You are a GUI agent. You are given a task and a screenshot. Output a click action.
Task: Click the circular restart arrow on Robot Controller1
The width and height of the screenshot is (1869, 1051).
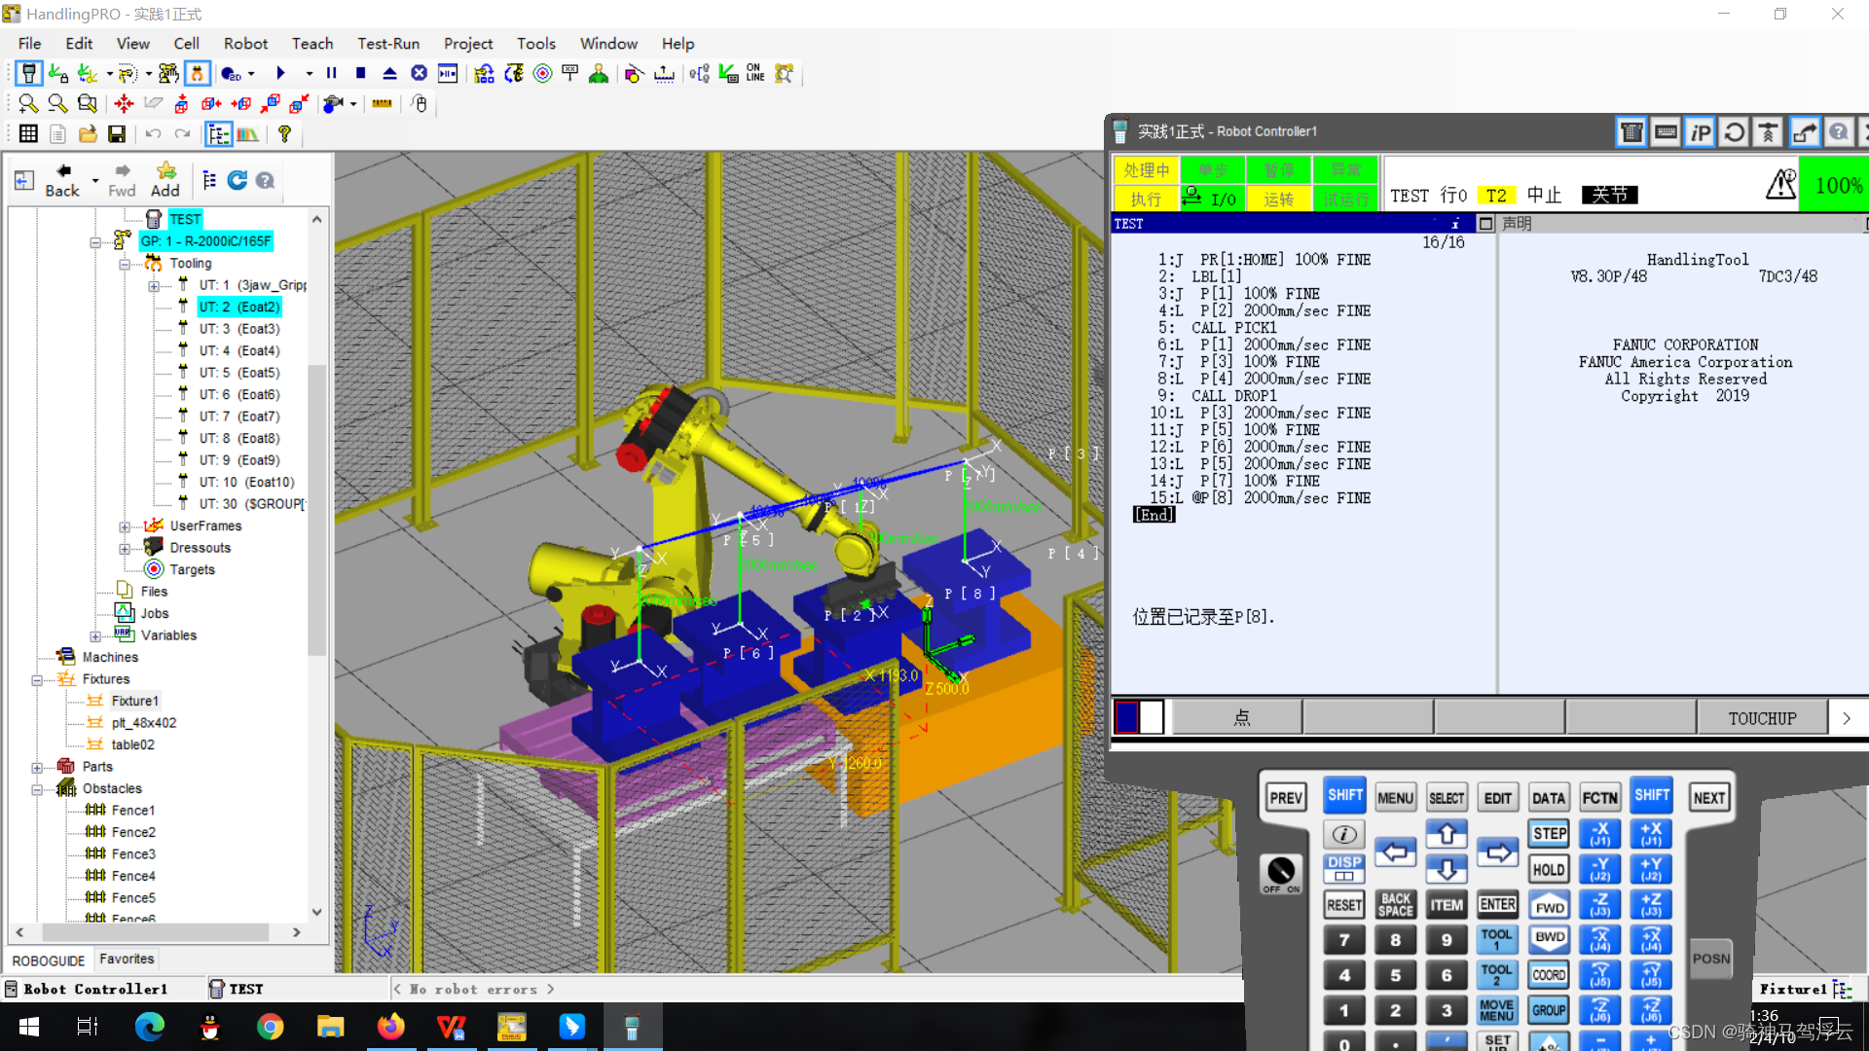click(1735, 132)
